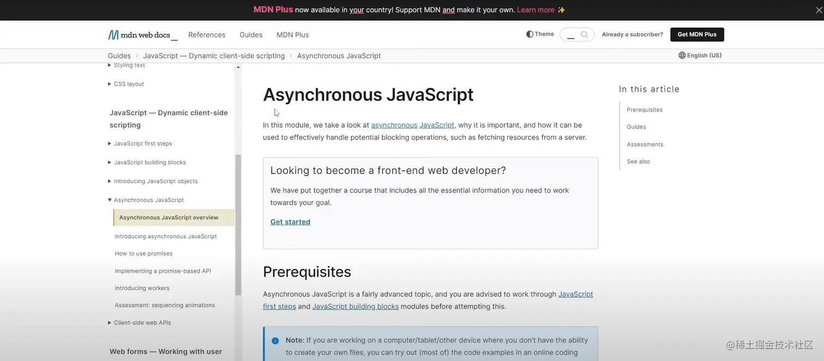The image size is (824, 361).
Task: Click sidebar scroll up arrow
Action: tap(238, 67)
